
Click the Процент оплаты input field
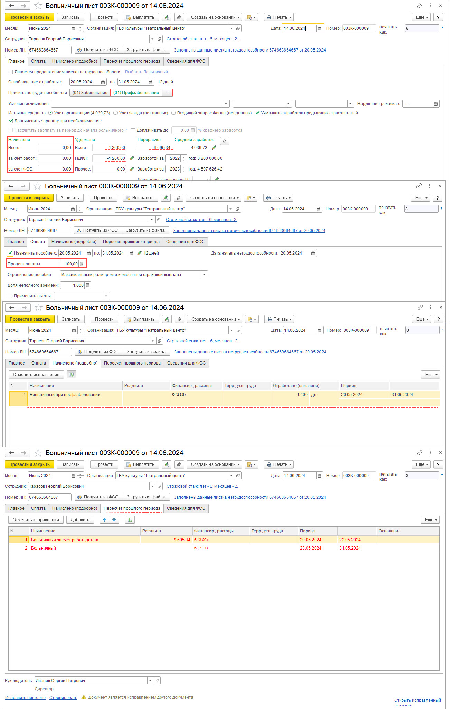[69, 264]
